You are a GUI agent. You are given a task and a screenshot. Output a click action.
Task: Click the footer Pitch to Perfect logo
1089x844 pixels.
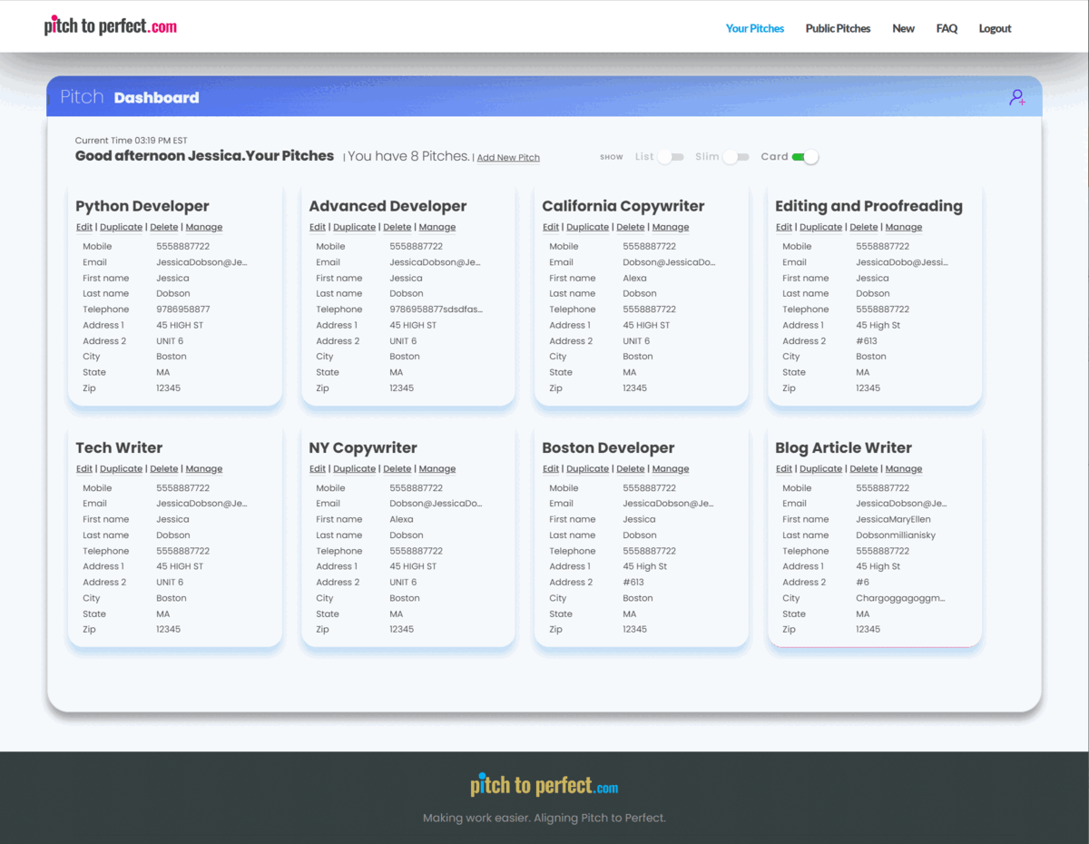pyautogui.click(x=544, y=785)
